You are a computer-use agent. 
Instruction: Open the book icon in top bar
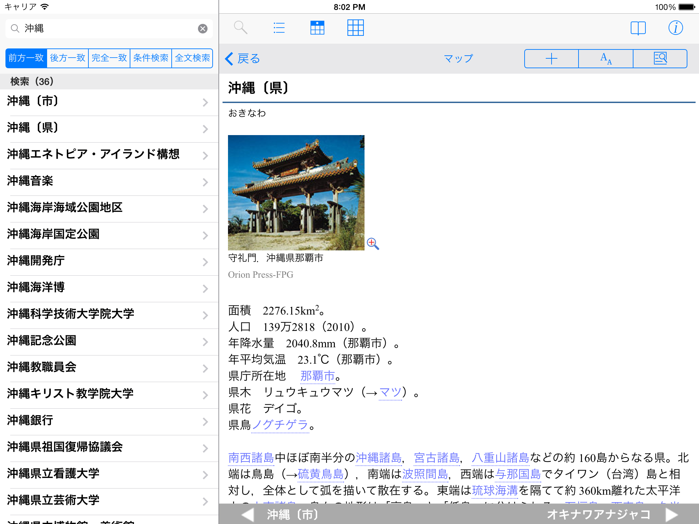pos(638,28)
